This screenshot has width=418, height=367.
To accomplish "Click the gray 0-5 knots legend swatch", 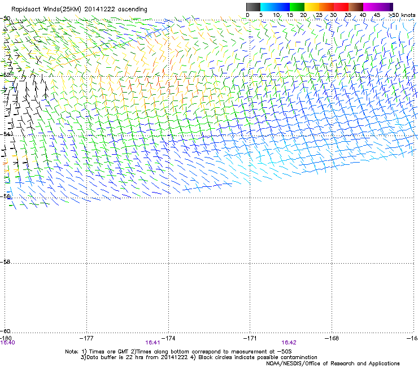I will [253, 7].
